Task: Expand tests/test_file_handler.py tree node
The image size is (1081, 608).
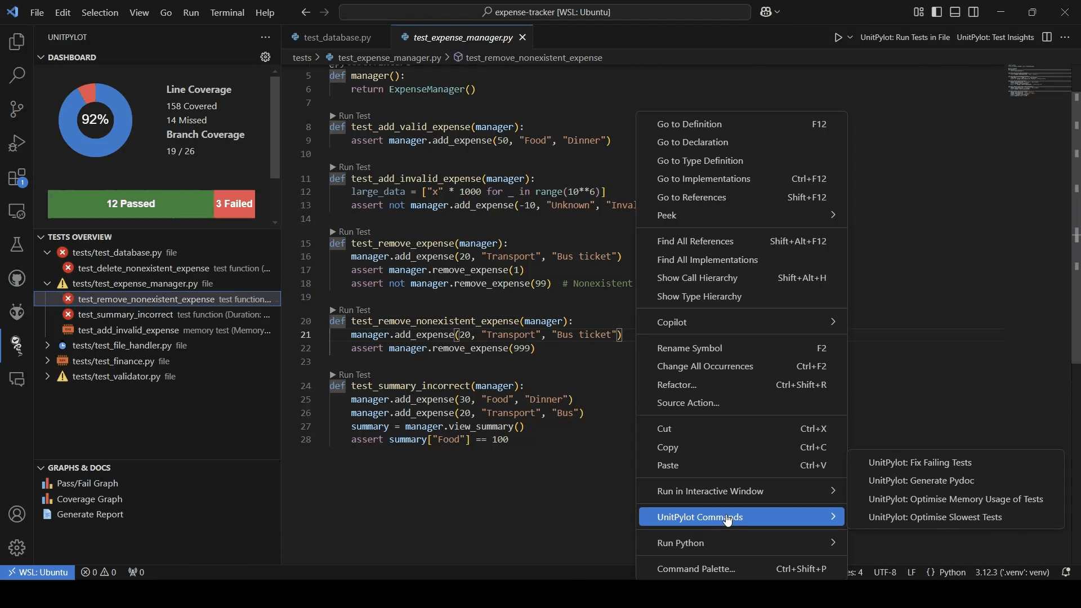Action: (x=47, y=346)
